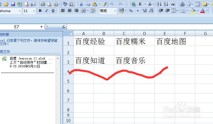Open the 常规 number format dropdown
This screenshot has height=124, width=213.
115,11
